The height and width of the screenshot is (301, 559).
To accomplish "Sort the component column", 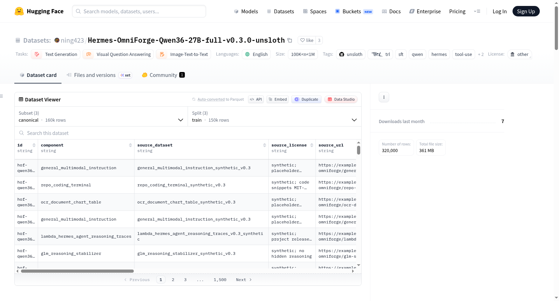I will coord(130,145).
